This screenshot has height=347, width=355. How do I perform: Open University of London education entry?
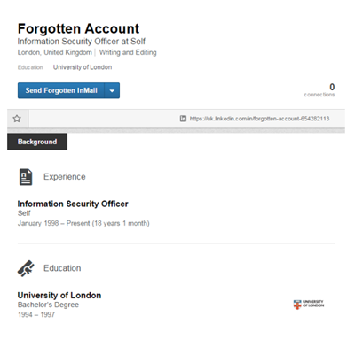pyautogui.click(x=59, y=296)
